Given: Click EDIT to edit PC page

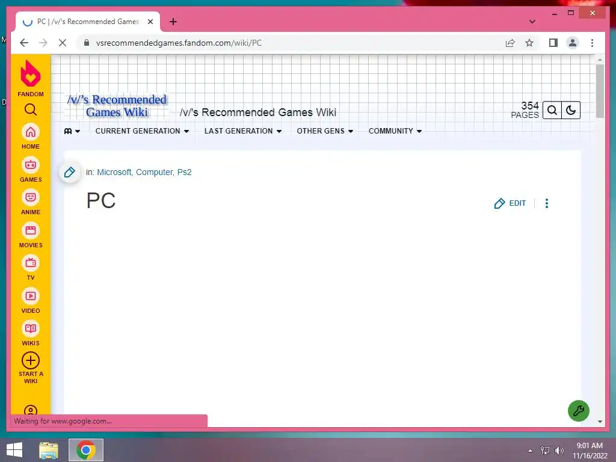Looking at the screenshot, I should pyautogui.click(x=510, y=203).
